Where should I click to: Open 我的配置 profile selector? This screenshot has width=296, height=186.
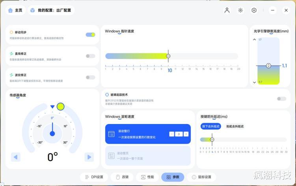click(x=51, y=10)
